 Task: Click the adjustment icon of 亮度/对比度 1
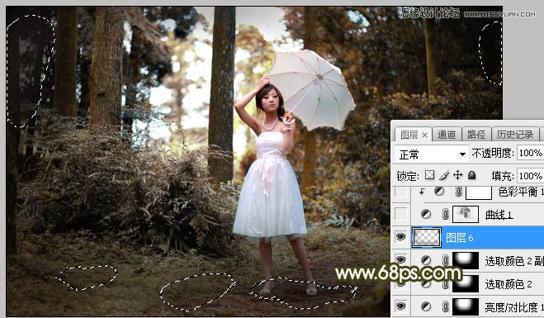(426, 306)
